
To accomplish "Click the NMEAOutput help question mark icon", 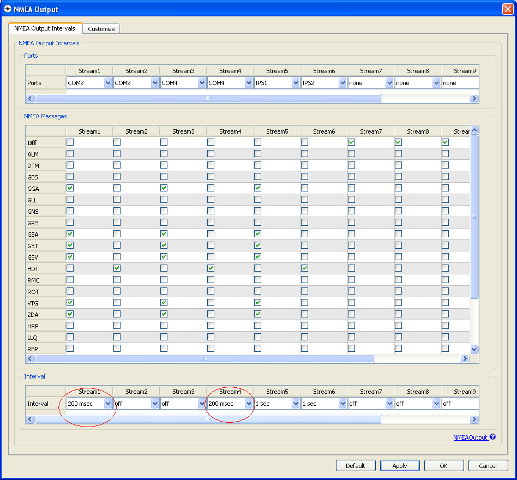I will pyautogui.click(x=492, y=437).
